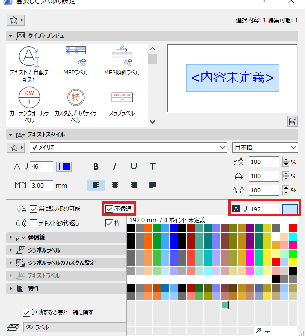The height and width of the screenshot is (336, 305).
Task: Click the text pen number field 46
Action: click(42, 167)
